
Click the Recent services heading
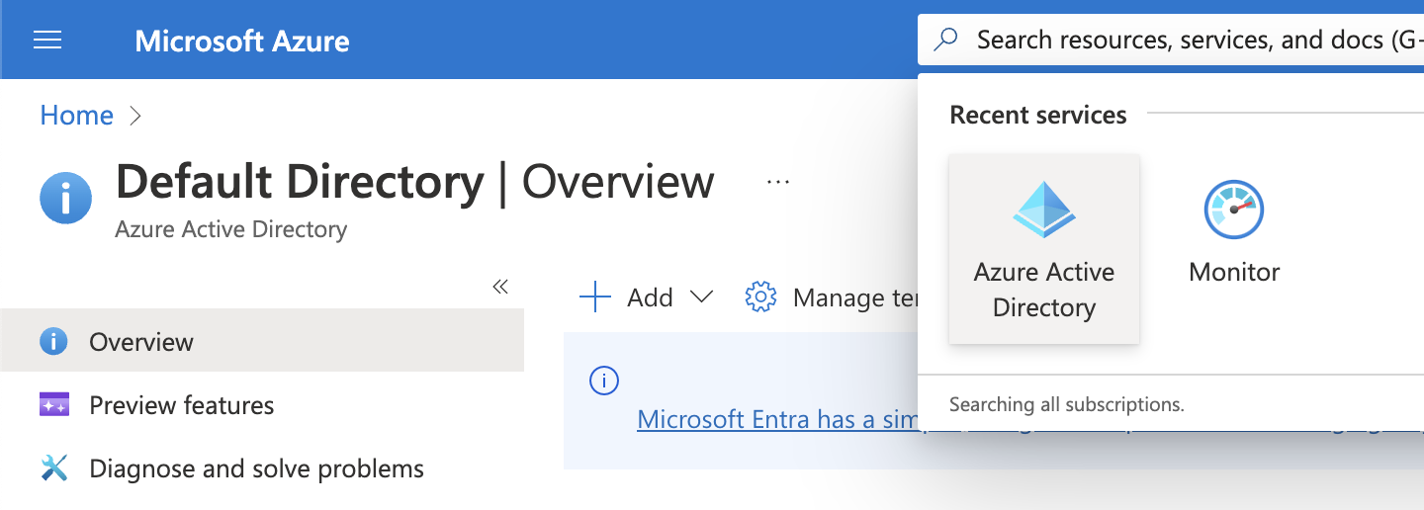pos(1038,115)
